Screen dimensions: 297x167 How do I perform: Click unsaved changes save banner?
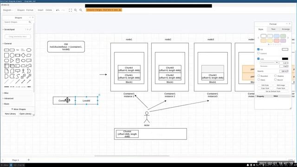coord(104,10)
